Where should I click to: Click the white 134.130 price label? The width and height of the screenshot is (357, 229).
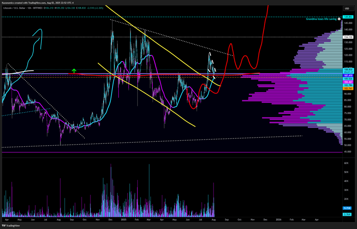tap(348, 37)
